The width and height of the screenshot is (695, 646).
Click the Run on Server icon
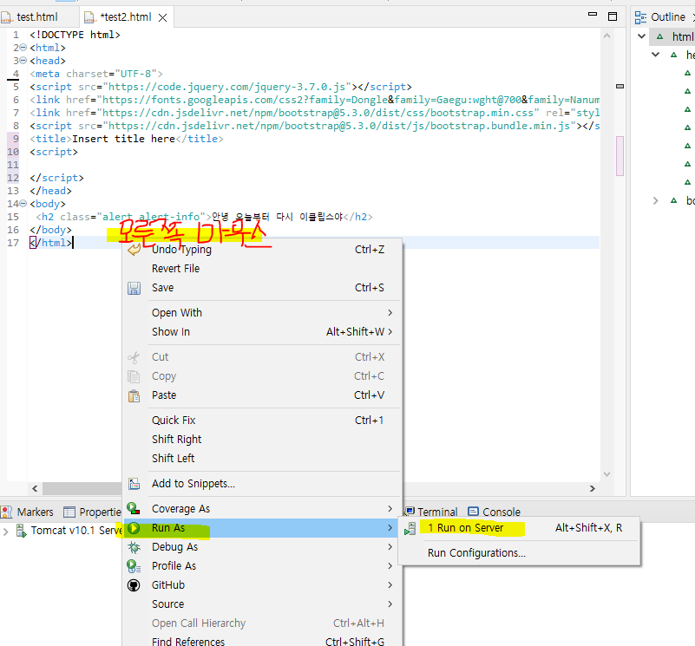(410, 529)
